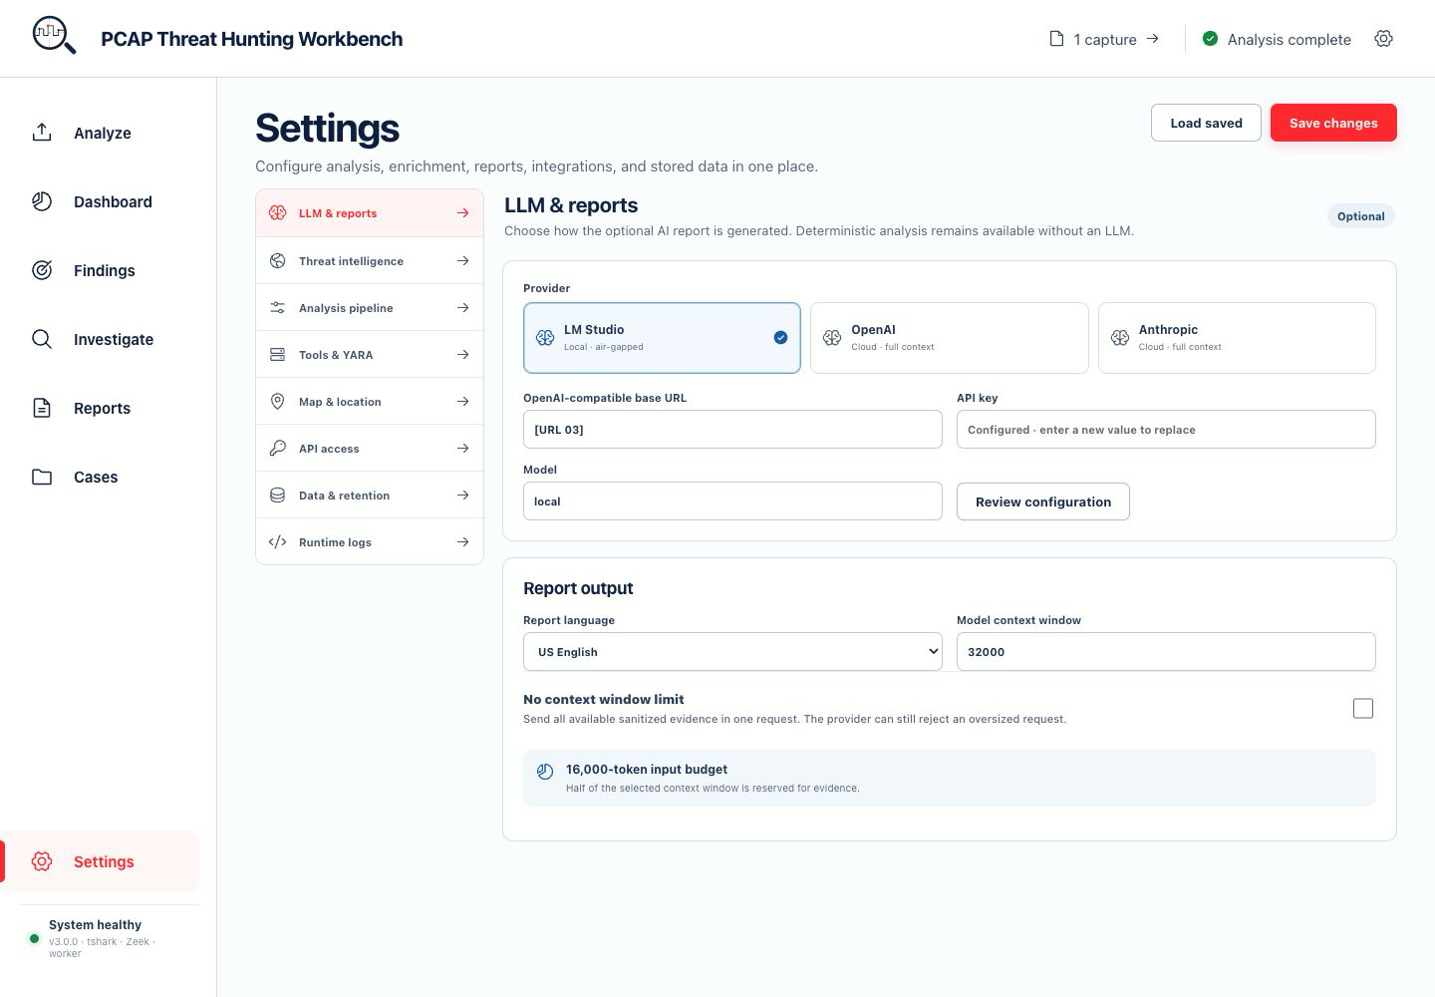Click the Map & location pin icon
1435x997 pixels.
click(x=278, y=402)
